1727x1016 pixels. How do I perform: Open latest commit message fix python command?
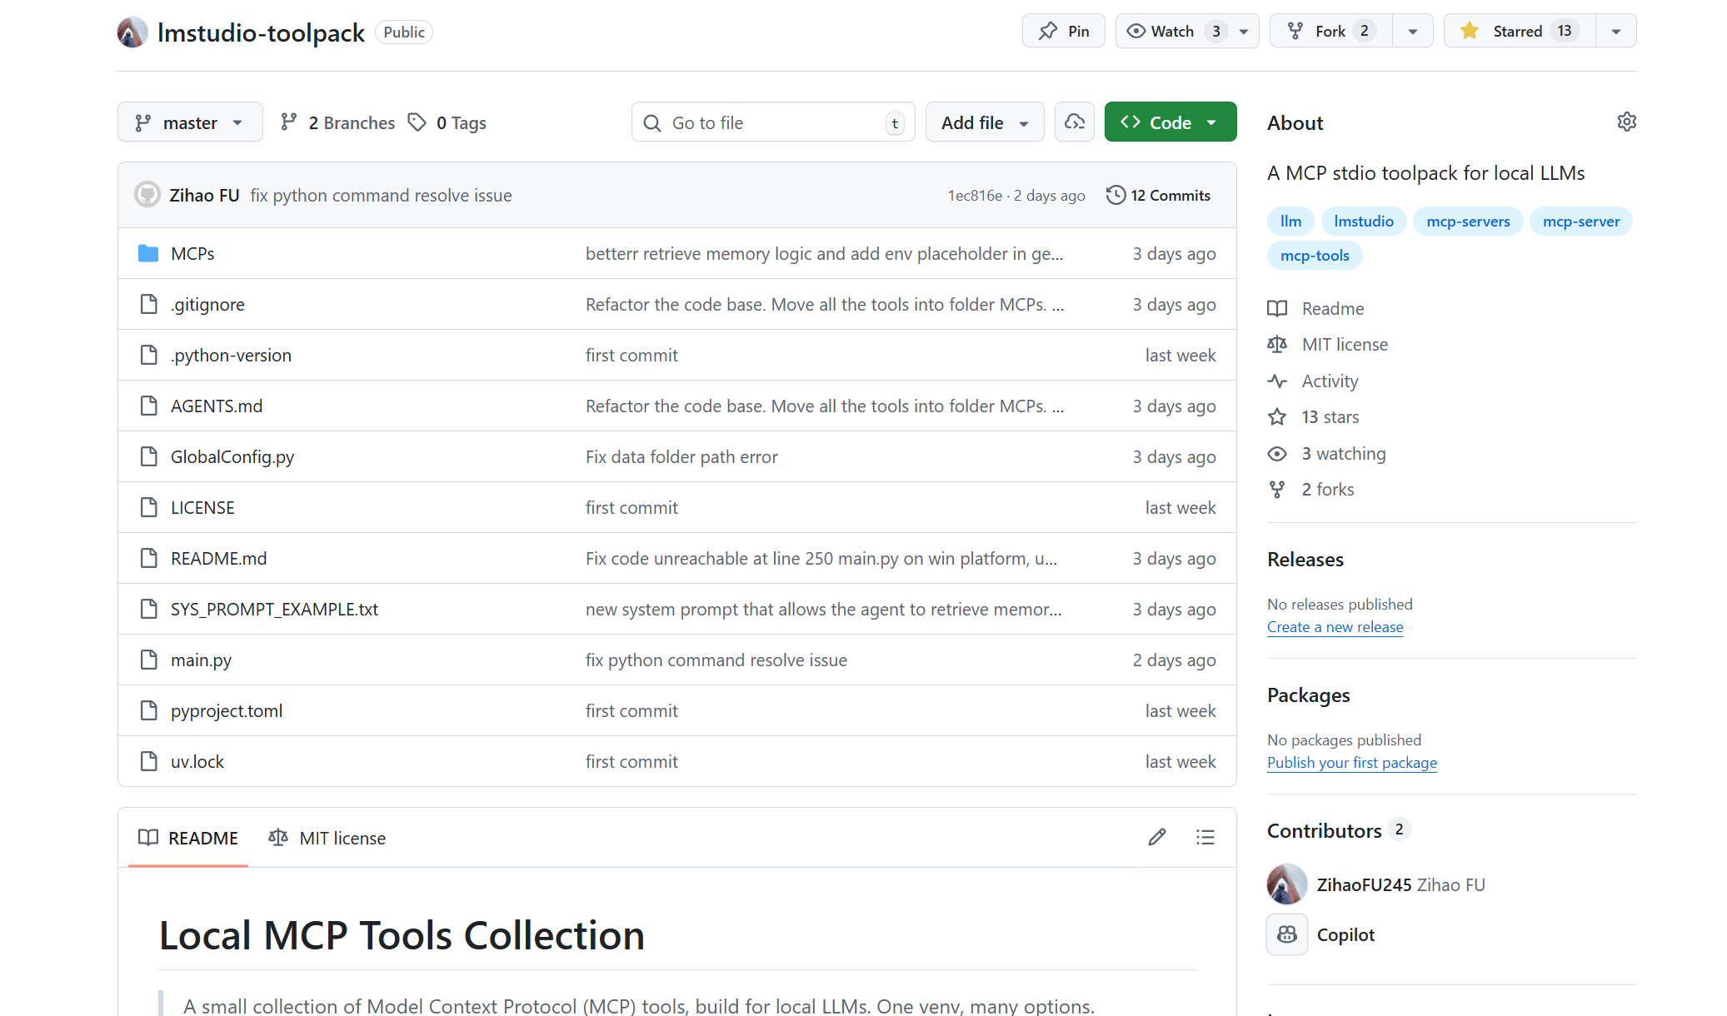pyautogui.click(x=382, y=195)
